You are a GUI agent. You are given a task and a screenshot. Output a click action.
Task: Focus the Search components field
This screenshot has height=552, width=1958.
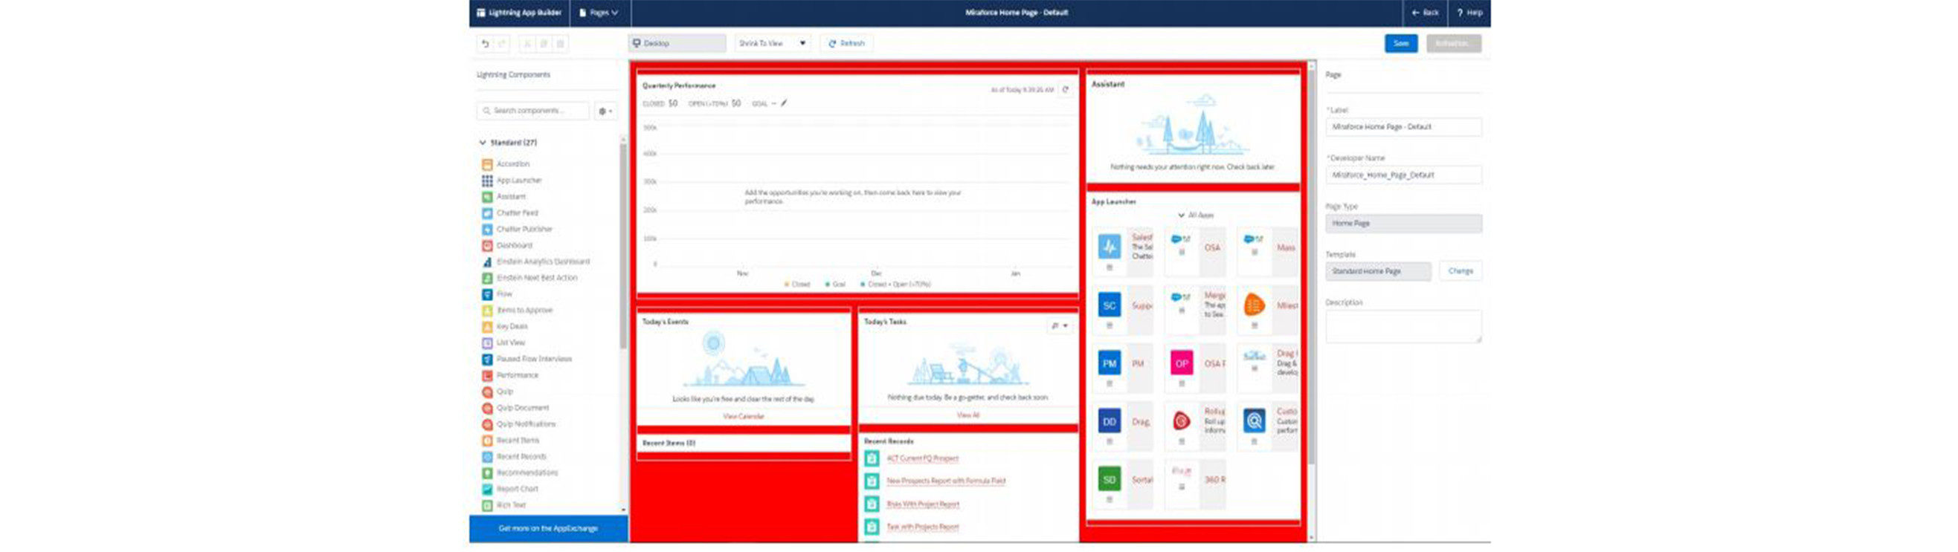pyautogui.click(x=533, y=111)
